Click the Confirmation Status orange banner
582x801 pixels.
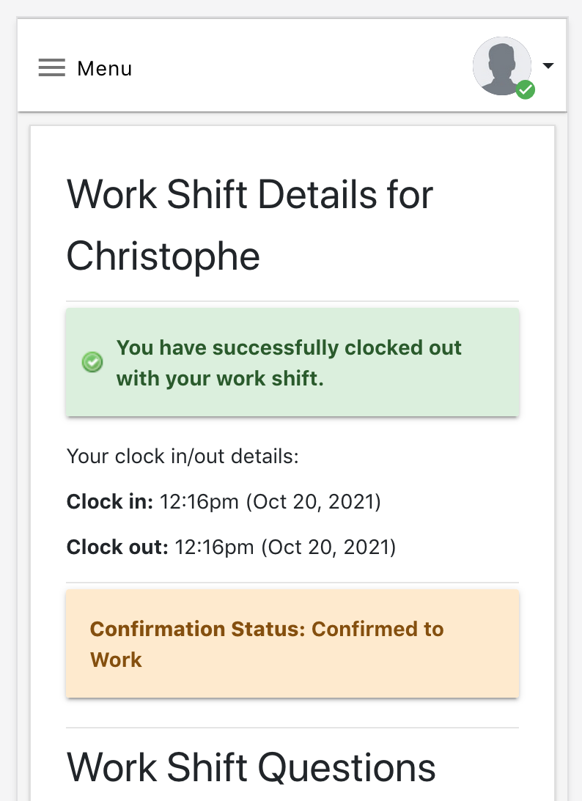(292, 643)
